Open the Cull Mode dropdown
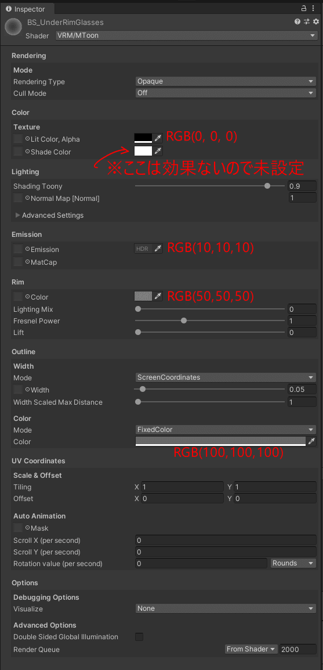Viewport: 323px width, 670px height. pos(226,93)
